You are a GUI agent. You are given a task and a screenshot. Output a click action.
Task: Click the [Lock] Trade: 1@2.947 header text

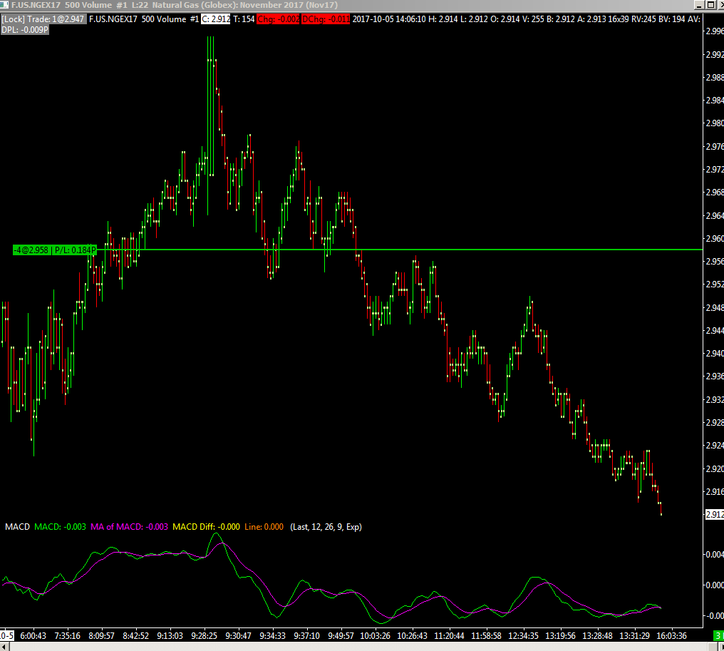(x=43, y=19)
